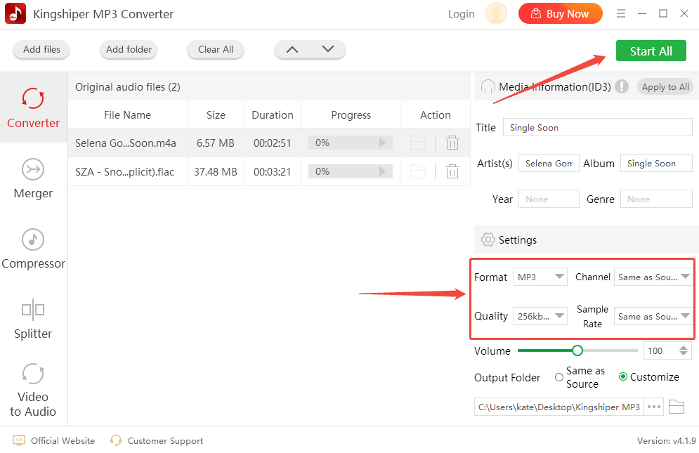This screenshot has width=699, height=453.
Task: Decrease volume with stepper down arrow
Action: (684, 353)
